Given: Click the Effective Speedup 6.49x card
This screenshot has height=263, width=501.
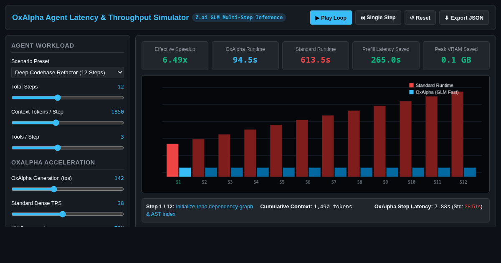Looking at the screenshot, I should (x=175, y=56).
